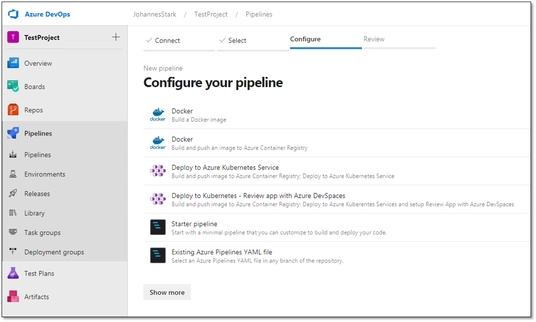This screenshot has height=322, width=536.
Task: Choose Docker 'Build a Docker image' description
Action: (199, 119)
